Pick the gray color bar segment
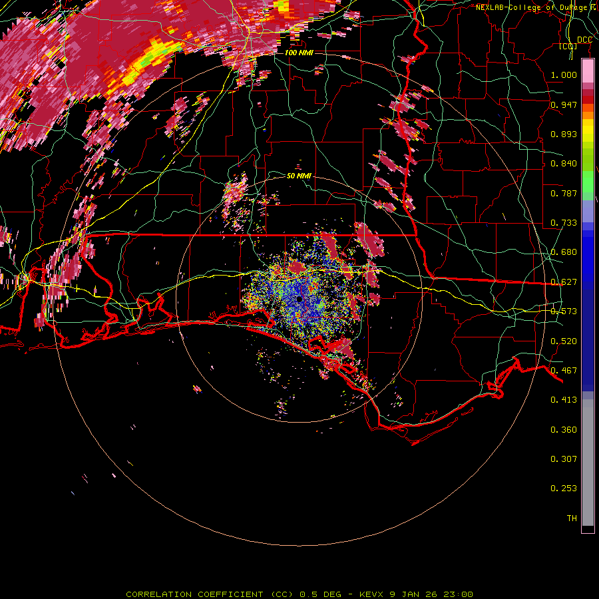The width and height of the screenshot is (599, 599). point(588,463)
